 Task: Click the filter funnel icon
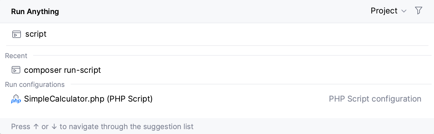point(418,11)
